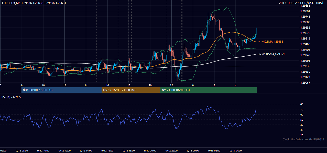
Task: Click RSI scale value 30
Action: click(x=302, y=130)
